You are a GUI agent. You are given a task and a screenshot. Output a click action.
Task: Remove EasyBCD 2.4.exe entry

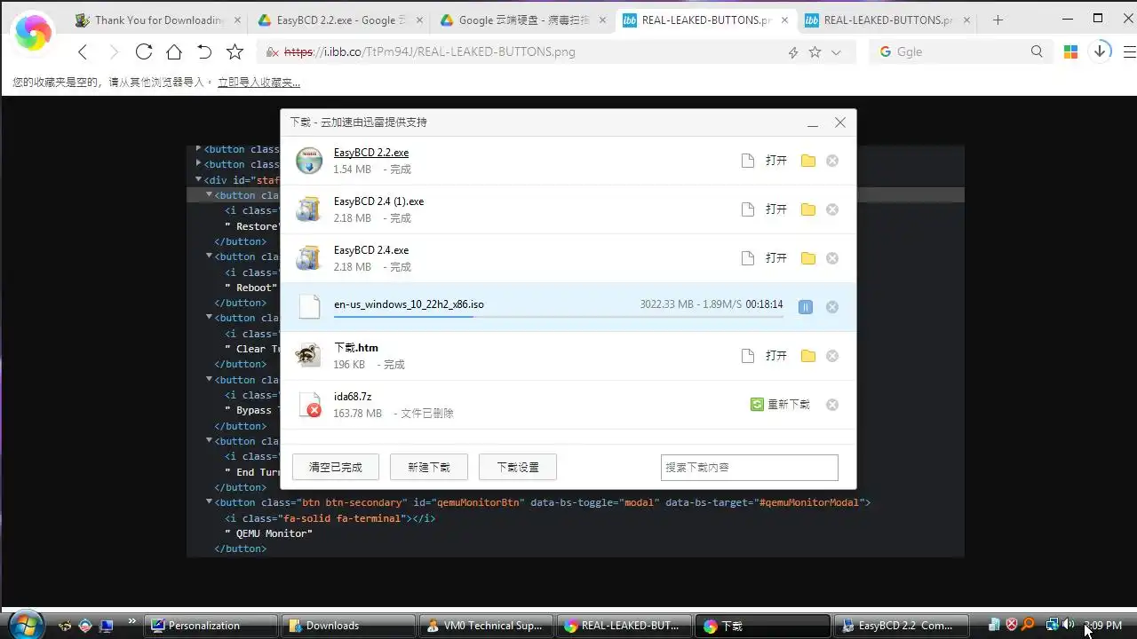click(832, 258)
